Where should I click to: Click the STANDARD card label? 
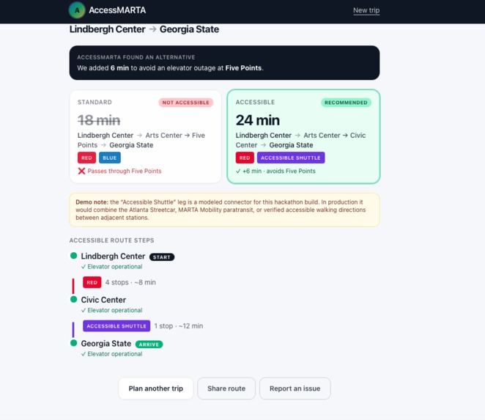(95, 102)
